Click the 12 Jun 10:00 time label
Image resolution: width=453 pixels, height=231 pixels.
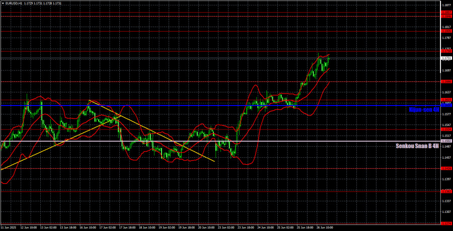click(x=30, y=227)
